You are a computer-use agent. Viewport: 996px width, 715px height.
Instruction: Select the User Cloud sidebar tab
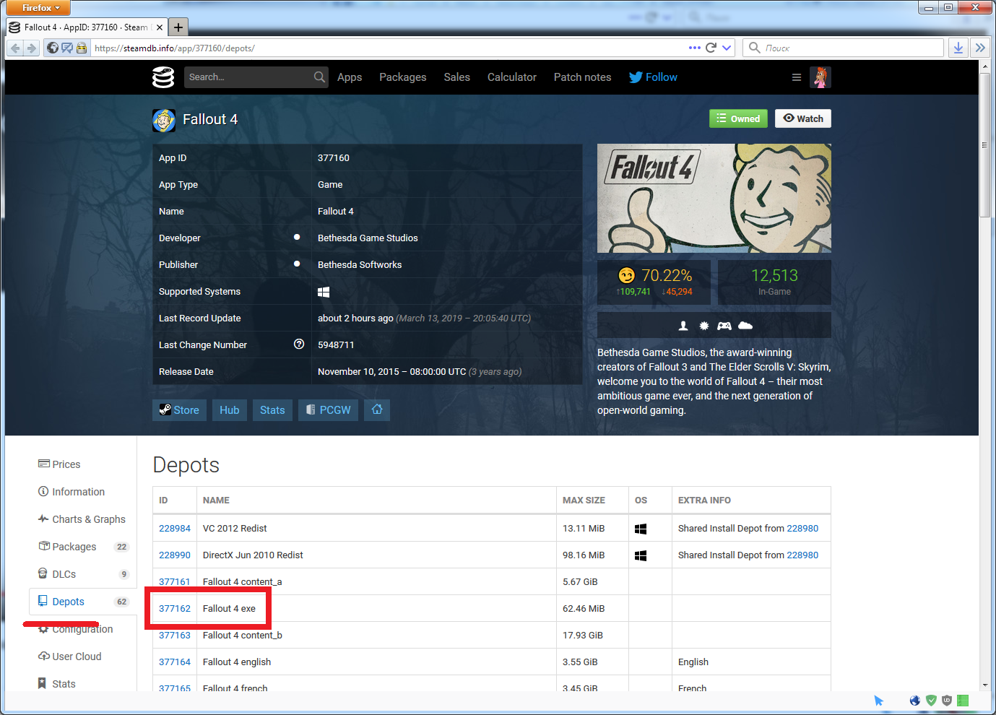(x=82, y=656)
